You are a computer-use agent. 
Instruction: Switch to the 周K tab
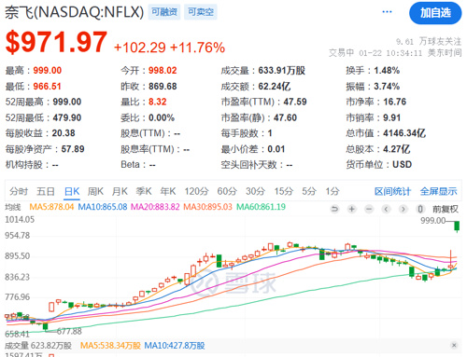click(95, 191)
